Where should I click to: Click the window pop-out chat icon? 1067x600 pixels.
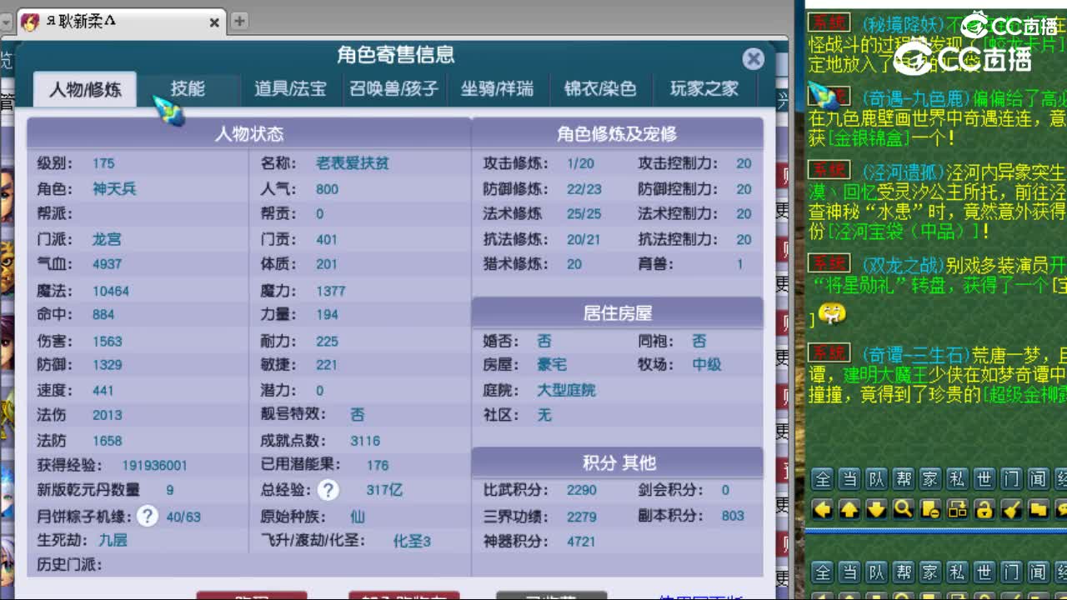tap(957, 508)
